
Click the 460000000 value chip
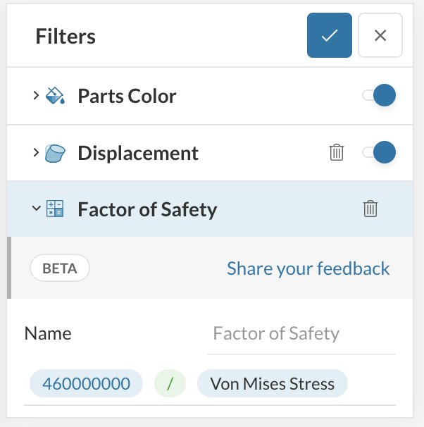point(86,383)
